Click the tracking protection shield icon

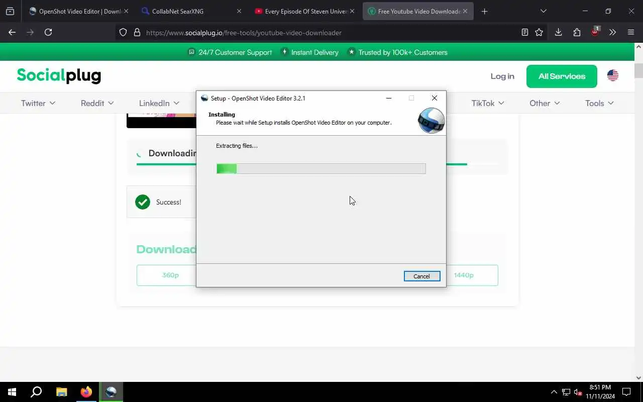coord(123,32)
